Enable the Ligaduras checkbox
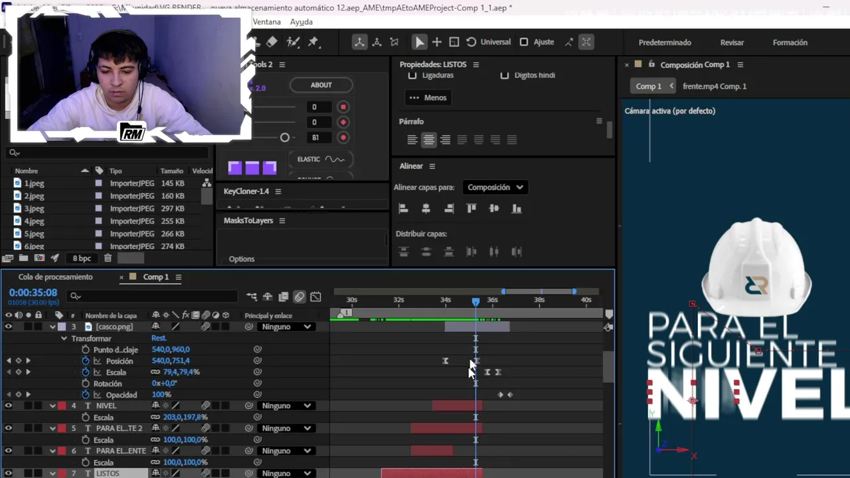Image resolution: width=850 pixels, height=478 pixels. click(412, 75)
